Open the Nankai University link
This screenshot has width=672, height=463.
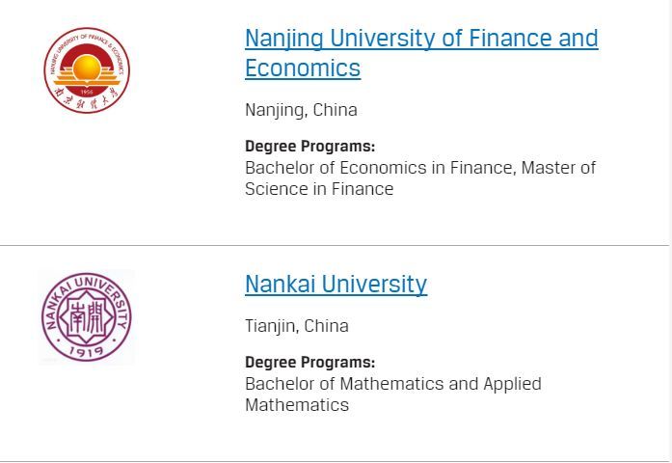(x=336, y=285)
